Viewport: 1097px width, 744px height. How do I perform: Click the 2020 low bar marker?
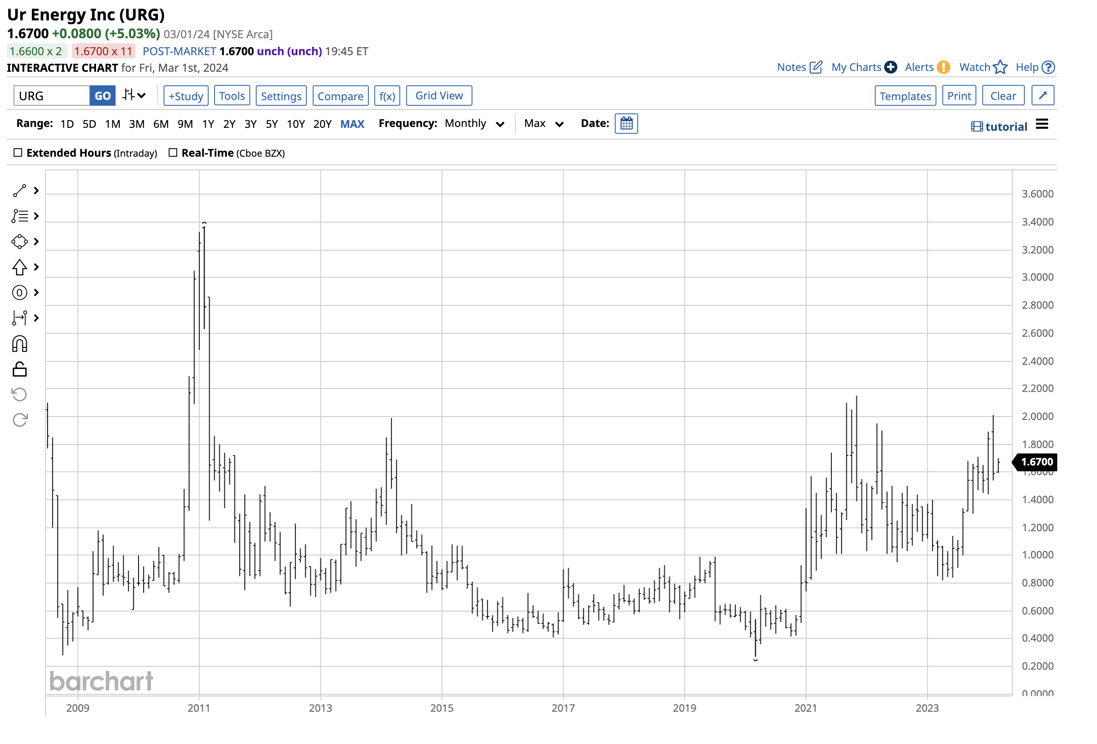[x=755, y=659]
